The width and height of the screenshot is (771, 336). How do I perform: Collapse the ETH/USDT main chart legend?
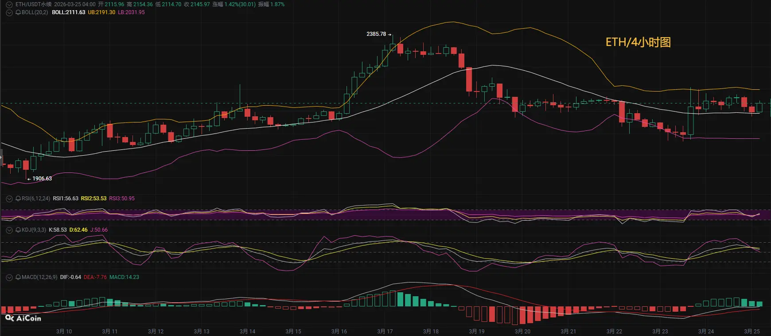[9, 4]
